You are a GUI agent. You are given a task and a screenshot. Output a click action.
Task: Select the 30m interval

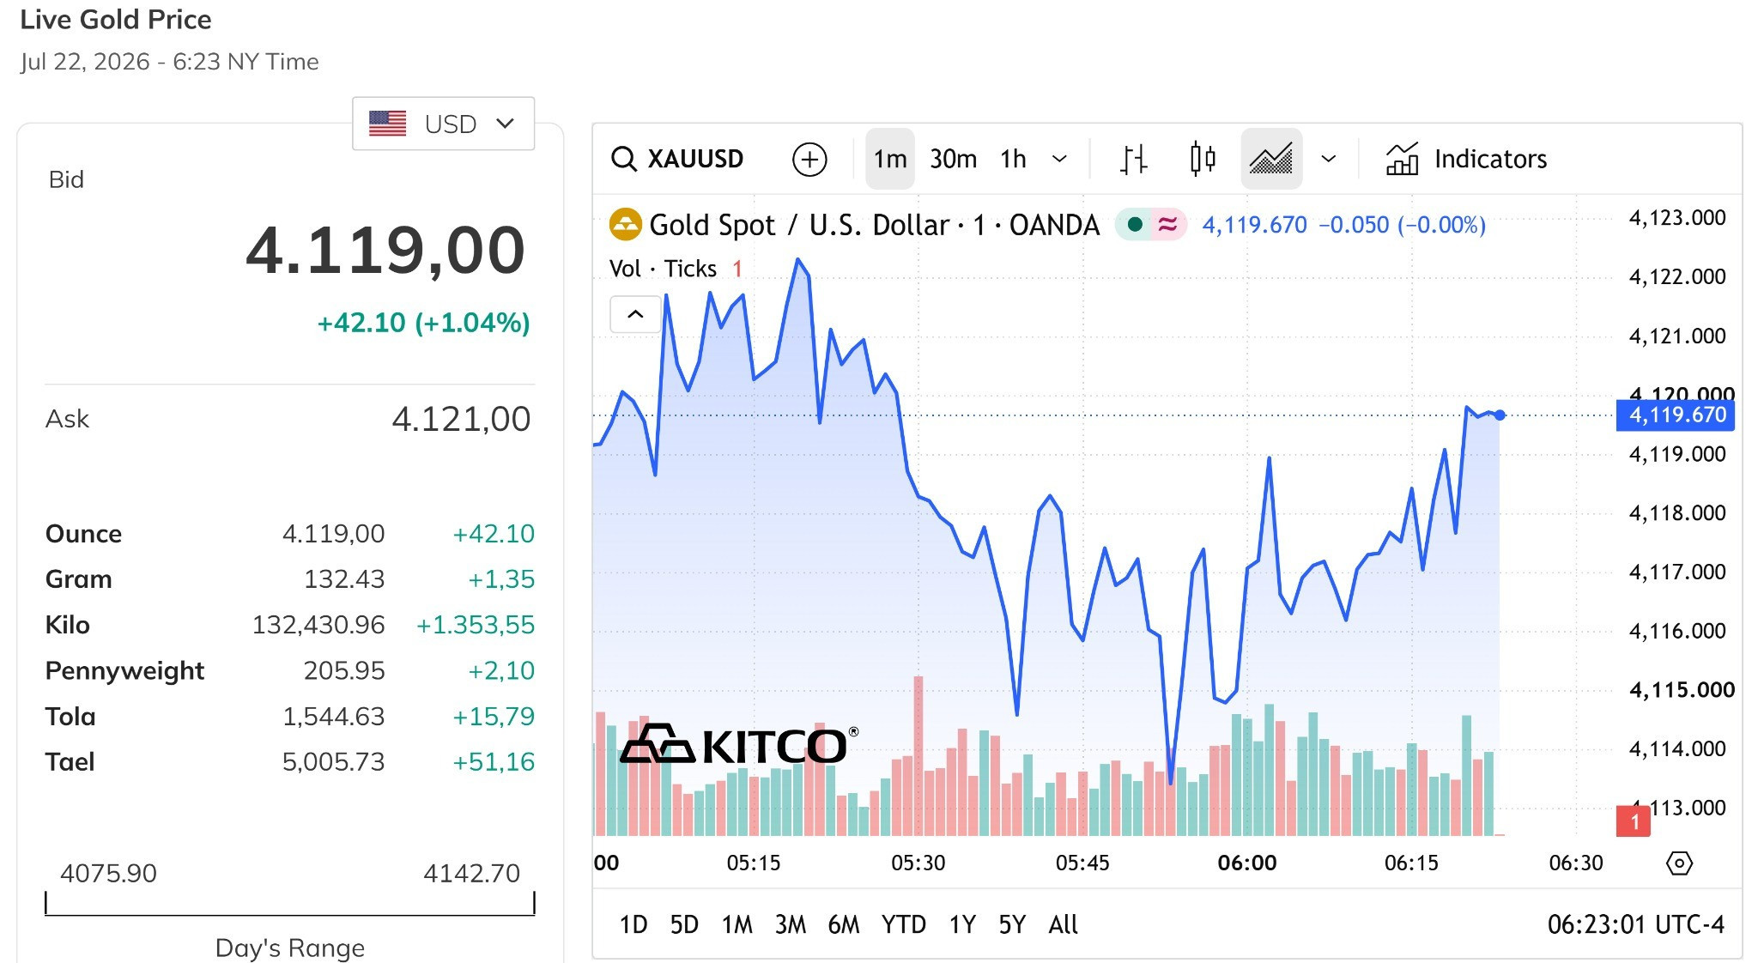click(953, 159)
